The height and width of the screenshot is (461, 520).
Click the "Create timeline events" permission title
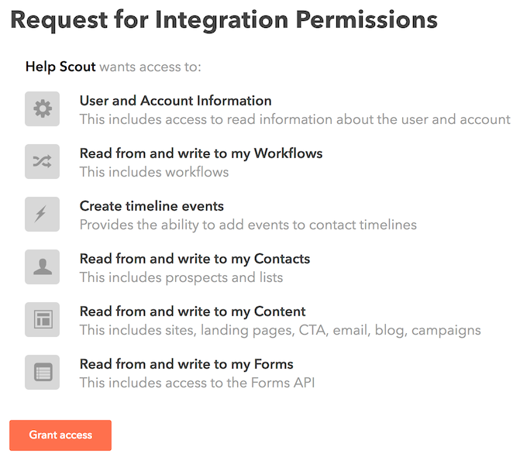point(152,206)
